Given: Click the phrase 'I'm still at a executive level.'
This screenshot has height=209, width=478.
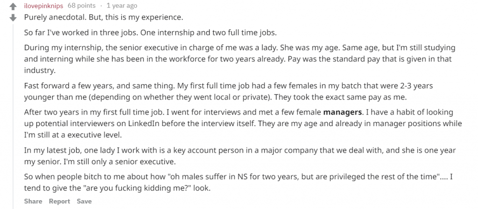Looking at the screenshot, I should pyautogui.click(x=73, y=135).
